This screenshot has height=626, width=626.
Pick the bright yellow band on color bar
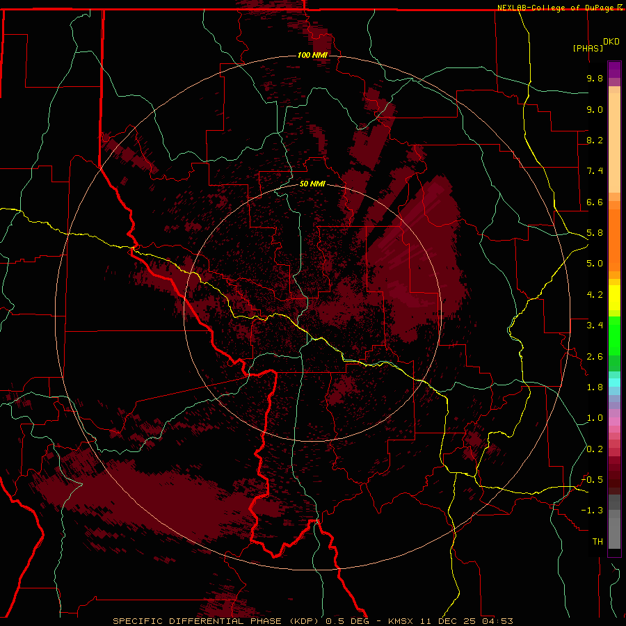click(x=614, y=298)
